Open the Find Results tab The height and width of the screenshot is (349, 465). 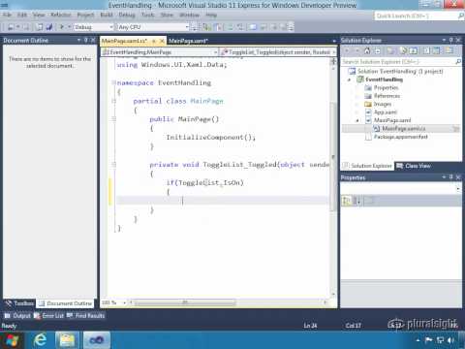[86, 315]
